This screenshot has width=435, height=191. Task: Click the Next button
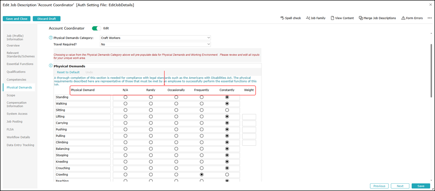[400, 186]
